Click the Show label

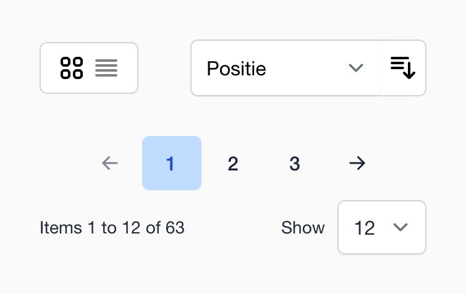click(x=303, y=228)
